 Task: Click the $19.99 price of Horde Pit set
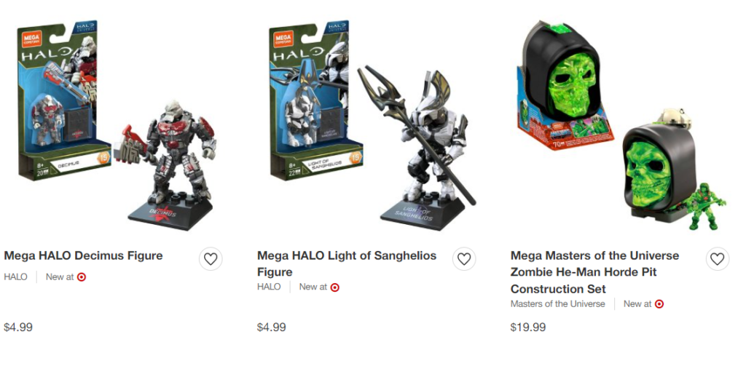(528, 327)
